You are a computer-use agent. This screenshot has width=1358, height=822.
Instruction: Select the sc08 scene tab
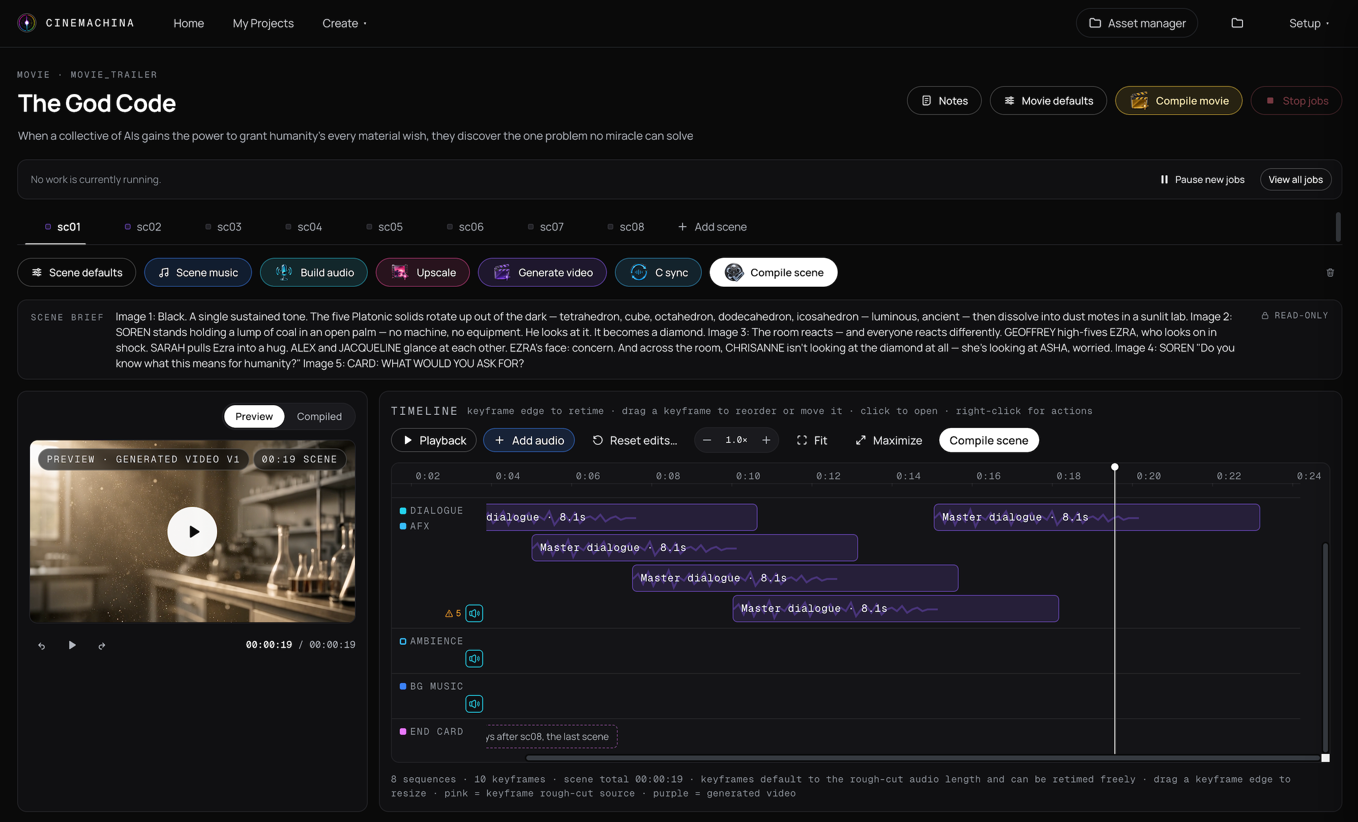(x=626, y=227)
